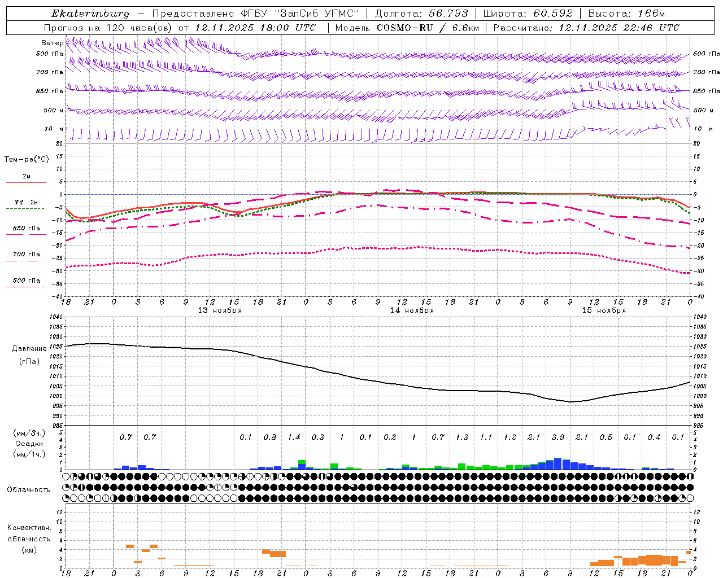Click the 'Ветер' wind panel label
Image resolution: width=723 pixels, height=578 pixels.
pyautogui.click(x=52, y=43)
